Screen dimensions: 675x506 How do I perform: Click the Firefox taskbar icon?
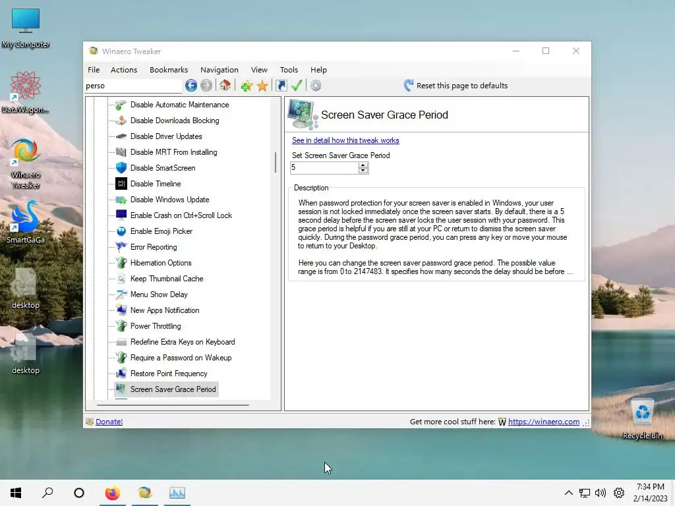tap(112, 493)
